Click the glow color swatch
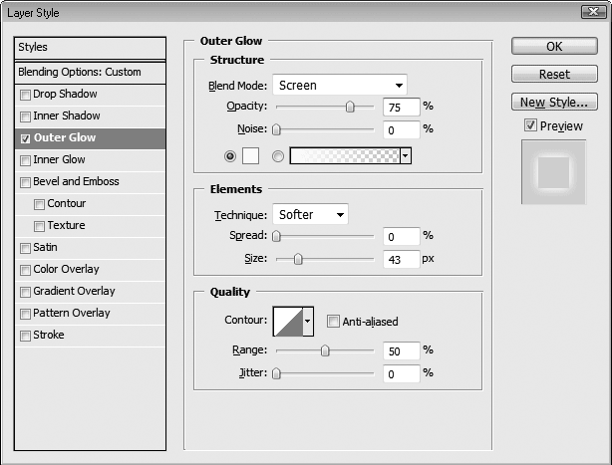Image resolution: width=612 pixels, height=465 pixels. [x=250, y=156]
